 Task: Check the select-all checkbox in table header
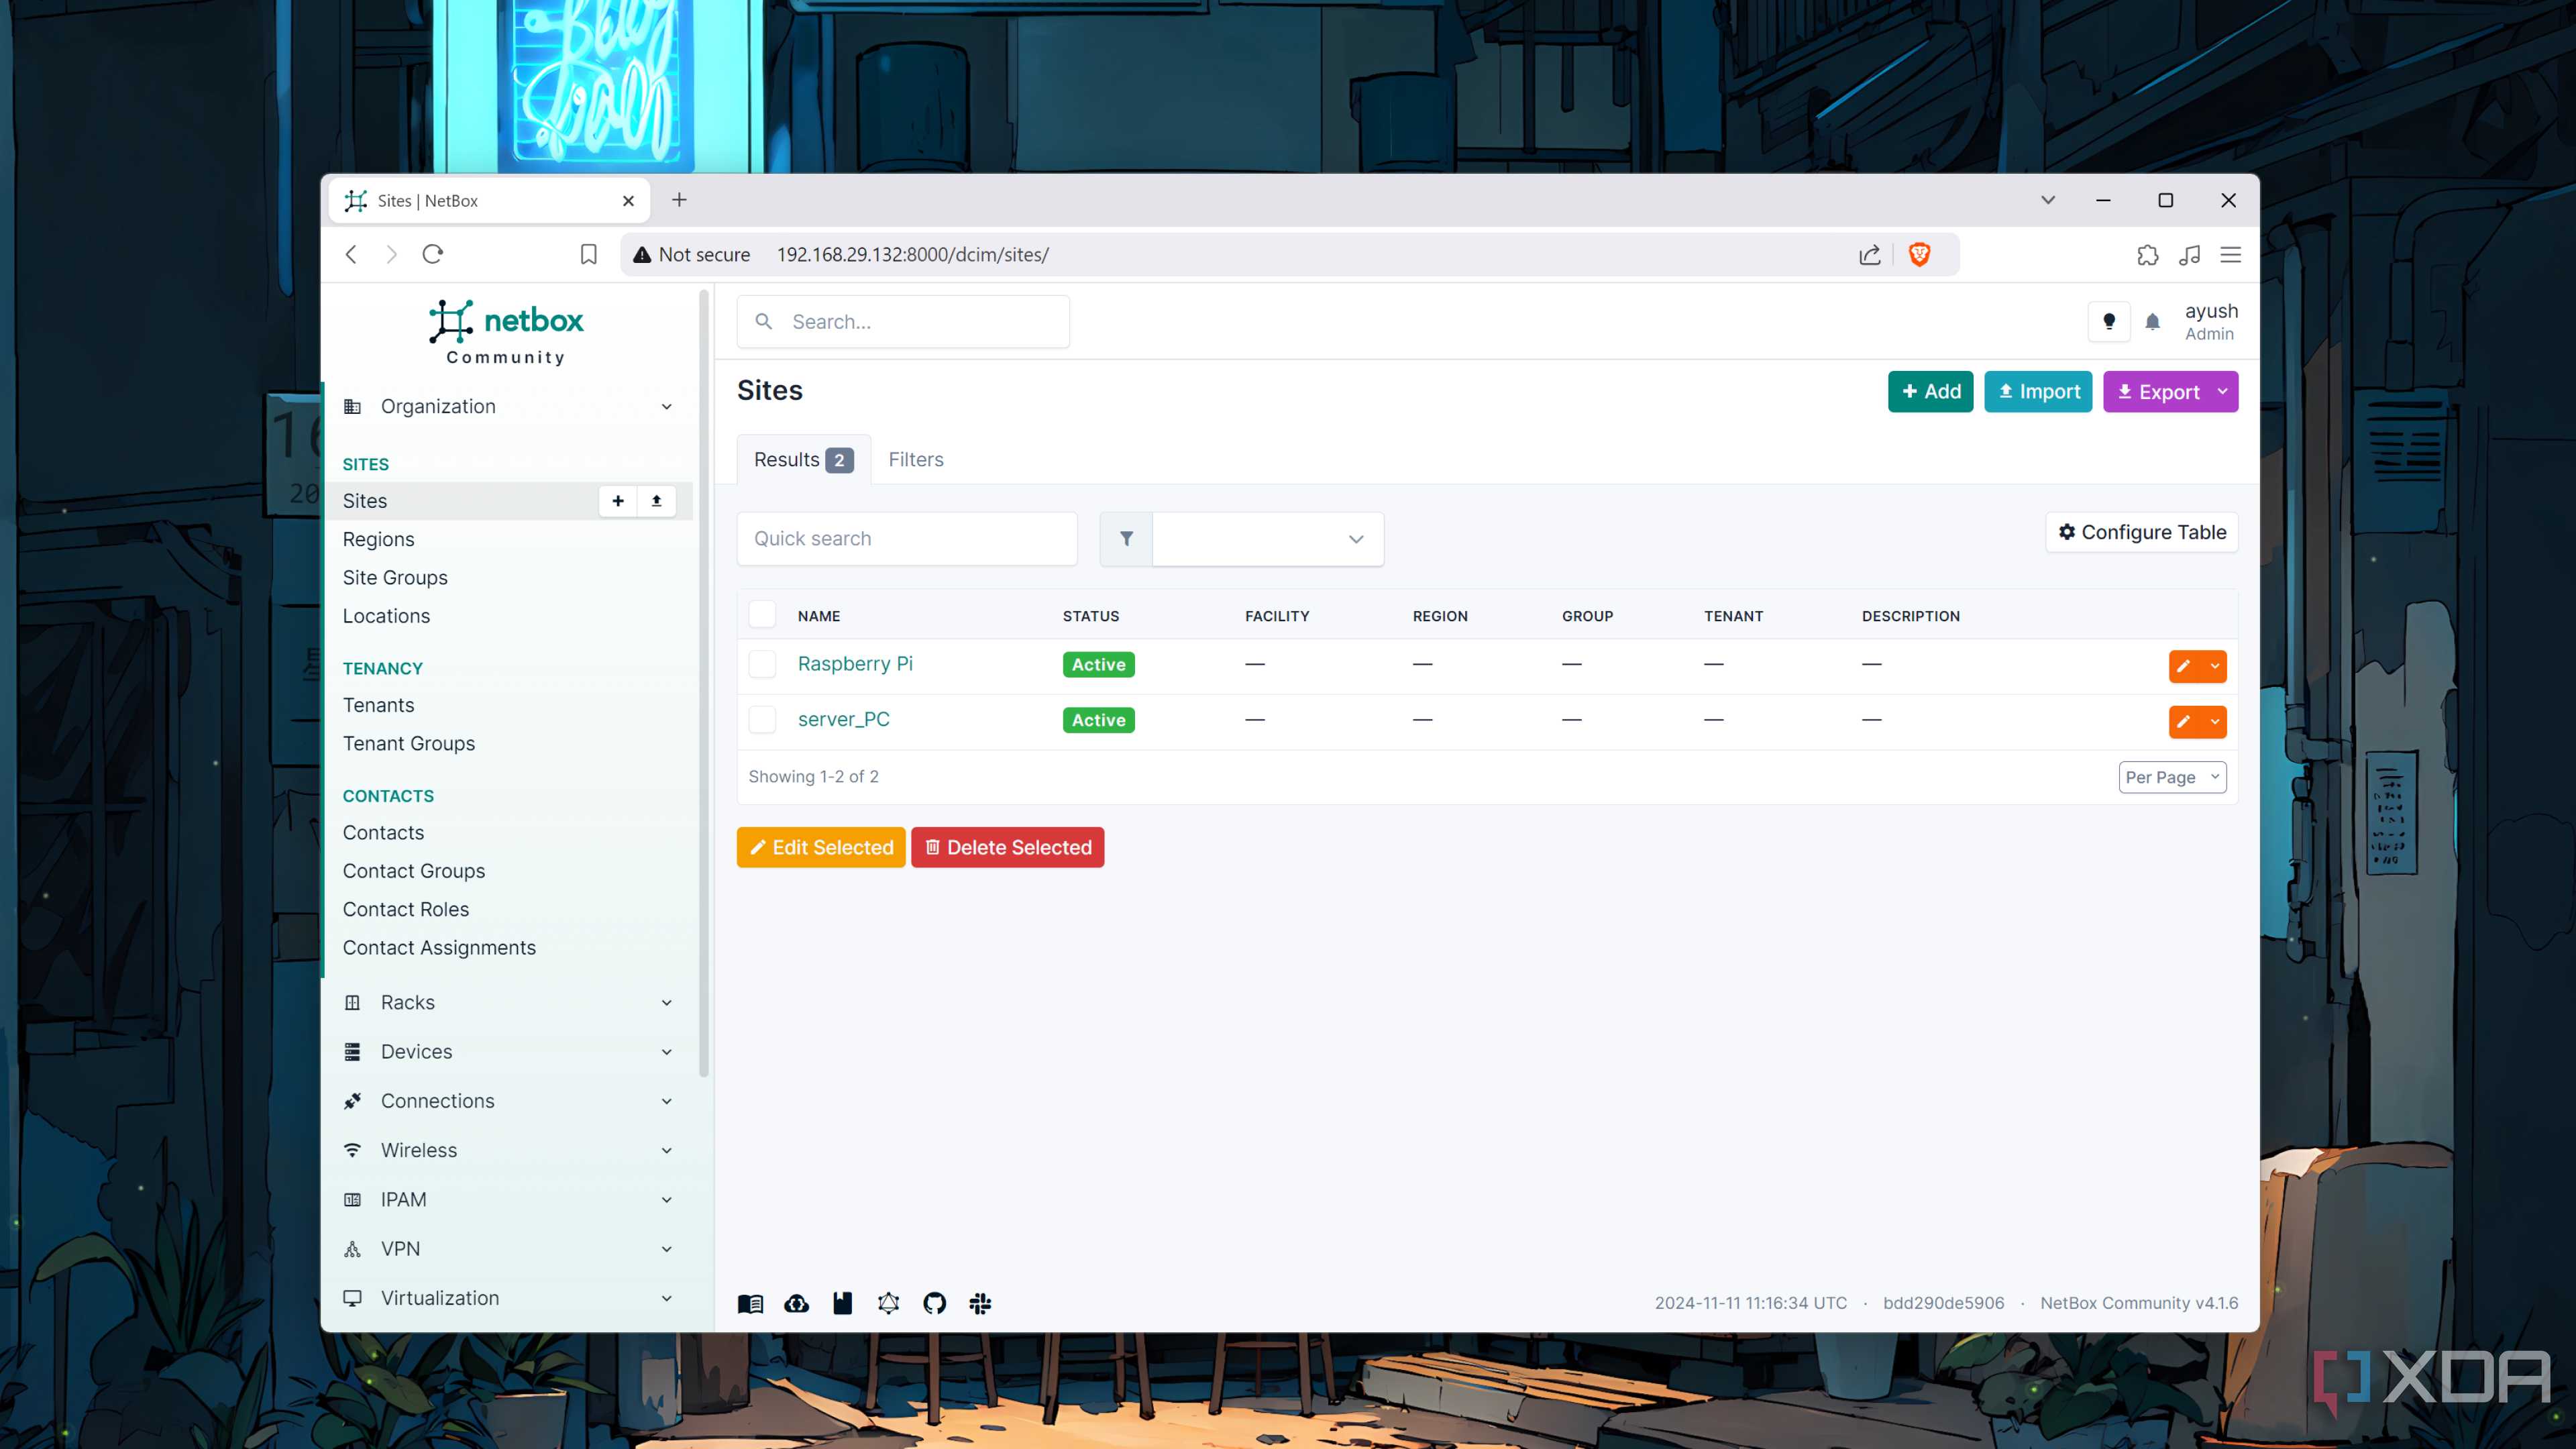pyautogui.click(x=762, y=614)
